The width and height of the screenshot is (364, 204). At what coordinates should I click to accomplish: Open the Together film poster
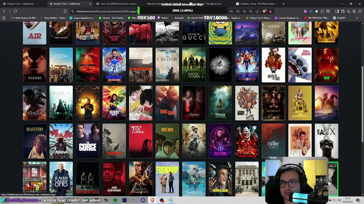point(34,65)
